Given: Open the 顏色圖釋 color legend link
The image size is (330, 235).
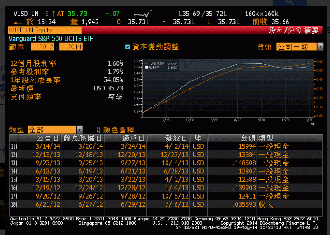Looking at the screenshot, I should click(115, 130).
